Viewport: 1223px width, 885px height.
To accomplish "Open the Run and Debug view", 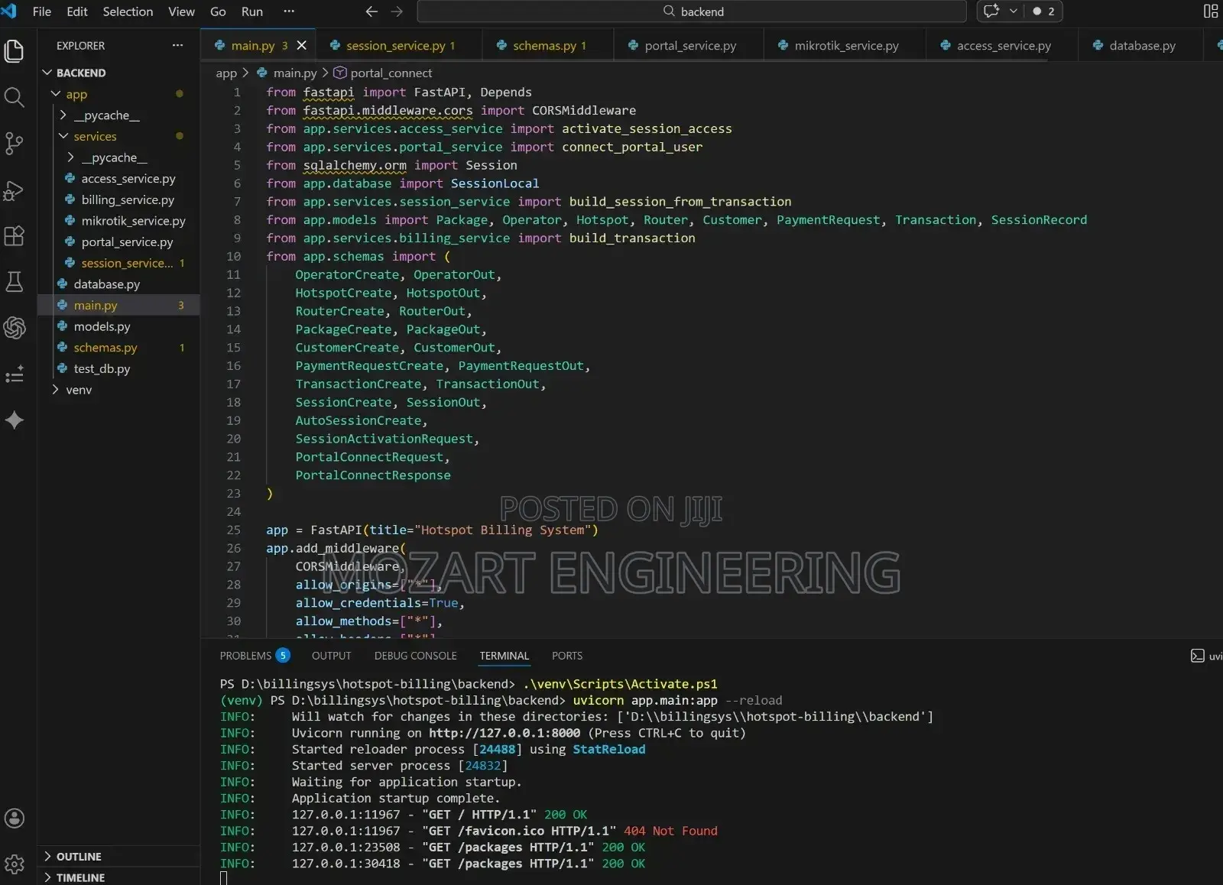I will point(14,190).
